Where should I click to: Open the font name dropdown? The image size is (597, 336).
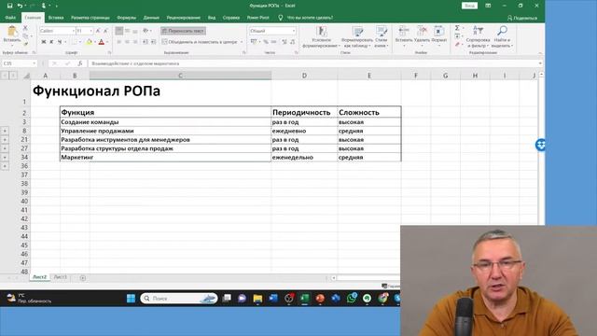[x=73, y=31]
